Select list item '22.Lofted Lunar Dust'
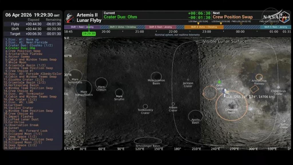 21,119
